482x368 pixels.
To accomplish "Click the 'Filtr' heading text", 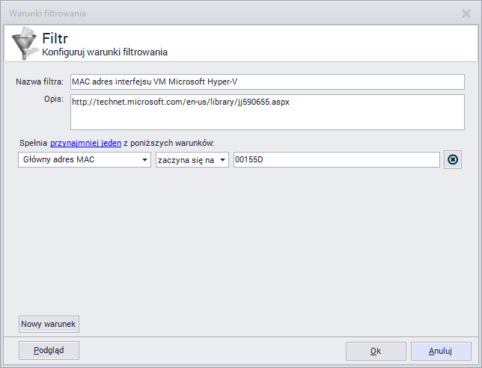I will [x=55, y=38].
